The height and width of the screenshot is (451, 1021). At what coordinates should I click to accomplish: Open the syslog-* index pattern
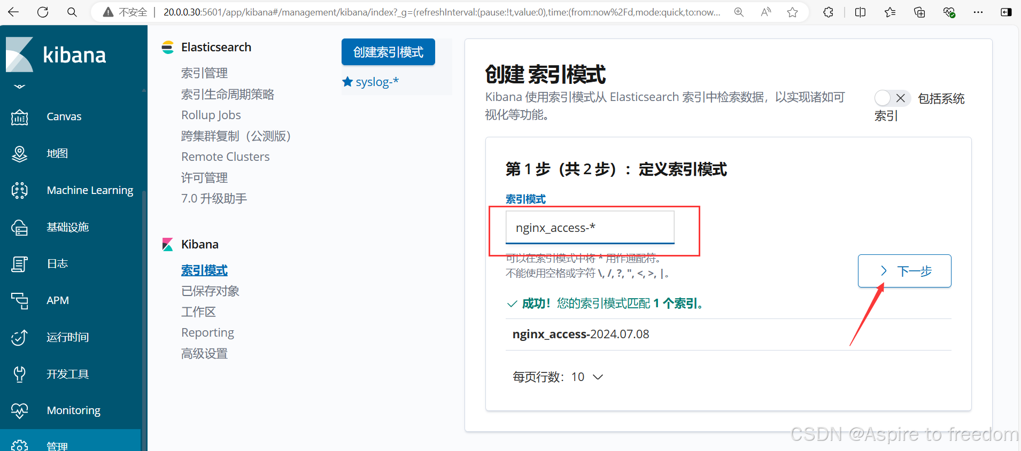click(377, 82)
